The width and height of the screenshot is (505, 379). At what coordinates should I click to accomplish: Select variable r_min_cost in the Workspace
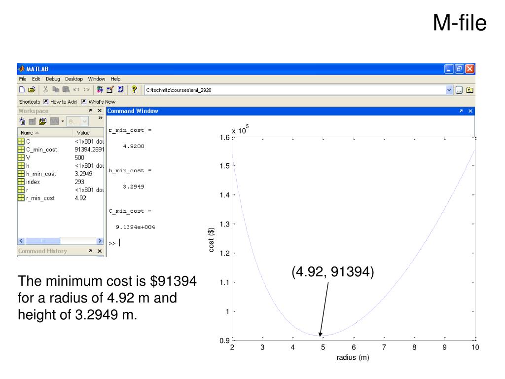pos(40,198)
